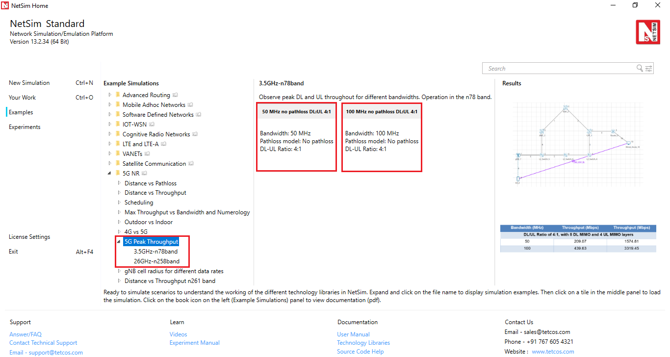Expand the Satellite Communication folder

click(110, 164)
